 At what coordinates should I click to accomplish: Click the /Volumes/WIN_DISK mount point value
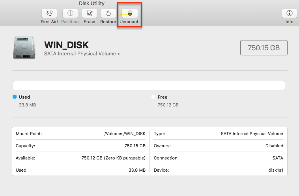click(x=125, y=134)
